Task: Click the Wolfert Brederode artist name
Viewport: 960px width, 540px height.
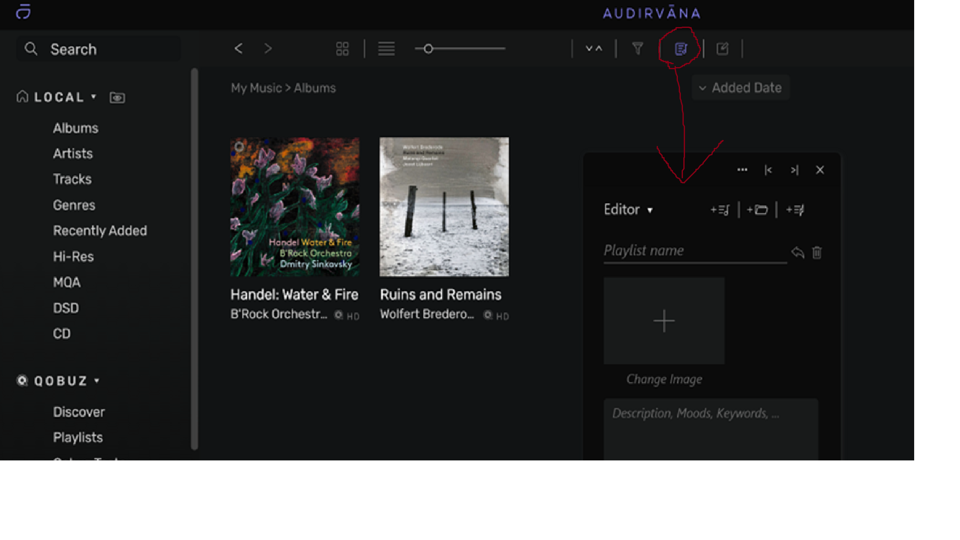Action: [427, 314]
